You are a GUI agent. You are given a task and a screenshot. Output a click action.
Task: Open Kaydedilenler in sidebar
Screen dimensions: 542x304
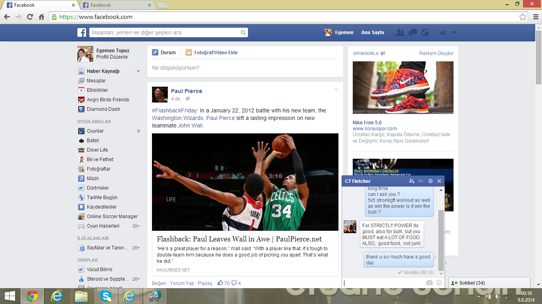pyautogui.click(x=102, y=207)
